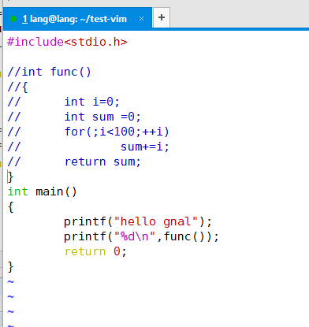The height and width of the screenshot is (327, 309).
Task: Close the lang@lang: ~/test-vim tab
Action: click(141, 19)
